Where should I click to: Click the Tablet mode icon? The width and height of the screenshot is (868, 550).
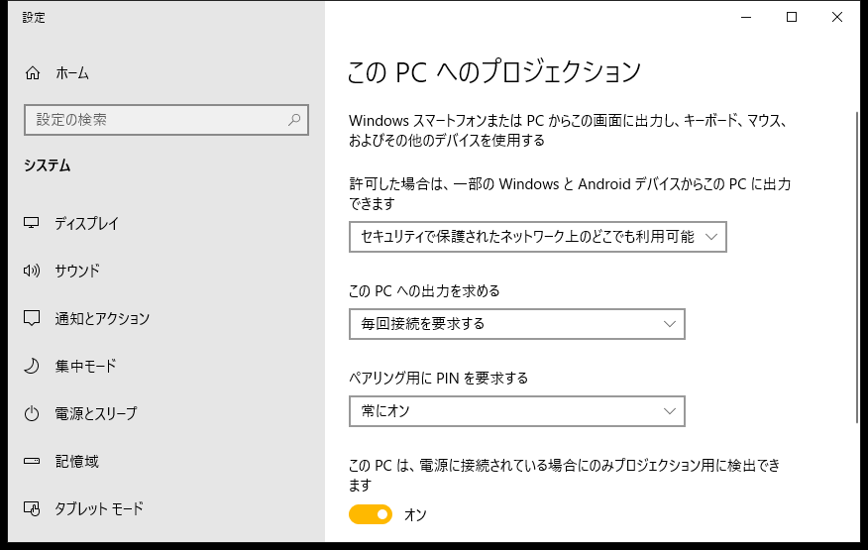click(x=32, y=508)
